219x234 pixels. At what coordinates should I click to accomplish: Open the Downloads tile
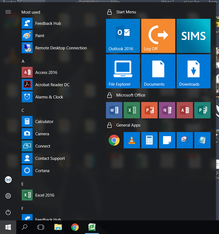point(193,71)
